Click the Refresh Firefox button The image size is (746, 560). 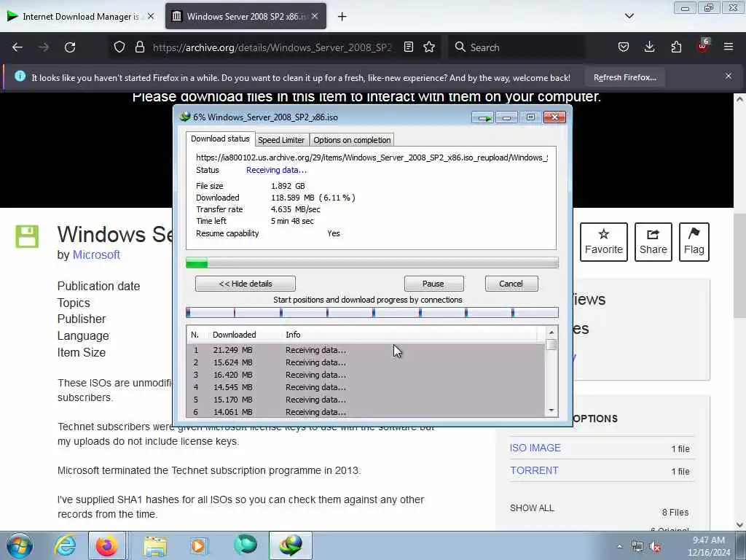pyautogui.click(x=624, y=77)
